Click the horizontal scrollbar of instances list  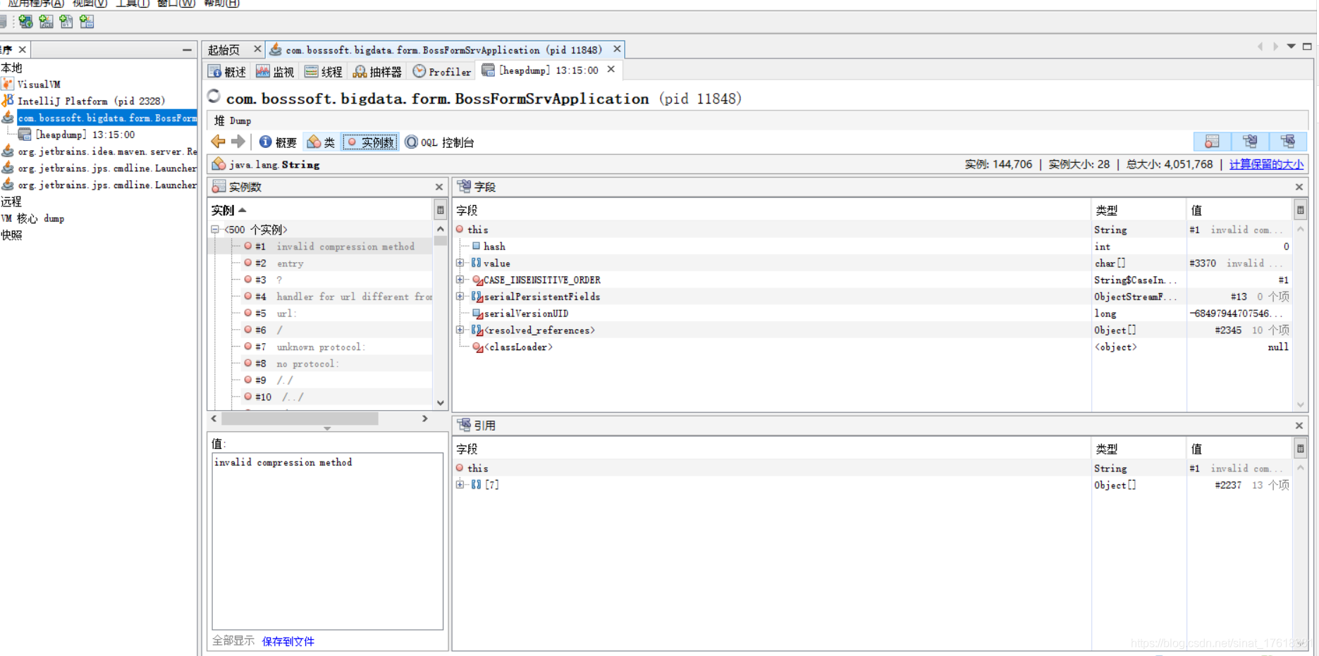[300, 419]
